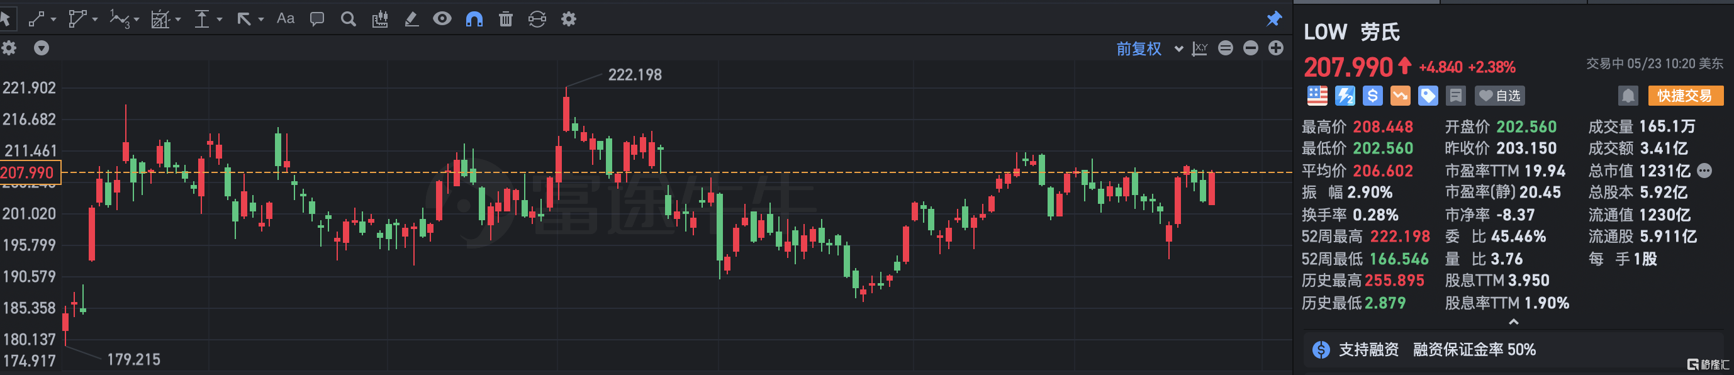
Task: Select the trend line drawing tool
Action: (x=36, y=19)
